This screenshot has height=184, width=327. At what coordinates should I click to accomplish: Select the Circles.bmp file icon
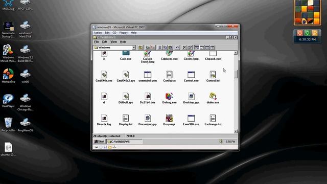point(191,56)
